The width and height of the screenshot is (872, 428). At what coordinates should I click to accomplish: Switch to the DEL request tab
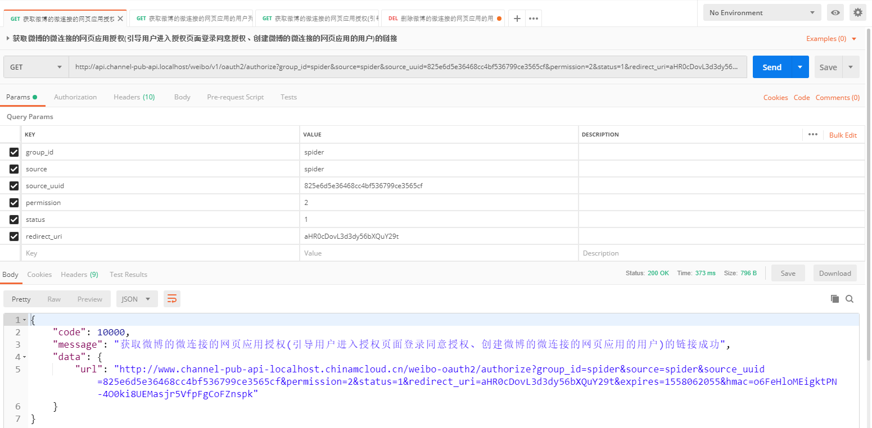pyautogui.click(x=443, y=19)
